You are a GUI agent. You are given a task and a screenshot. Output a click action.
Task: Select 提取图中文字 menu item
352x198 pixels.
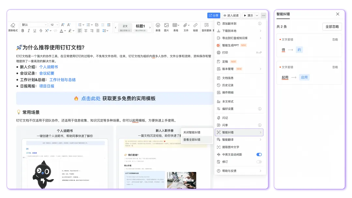tap(239, 147)
